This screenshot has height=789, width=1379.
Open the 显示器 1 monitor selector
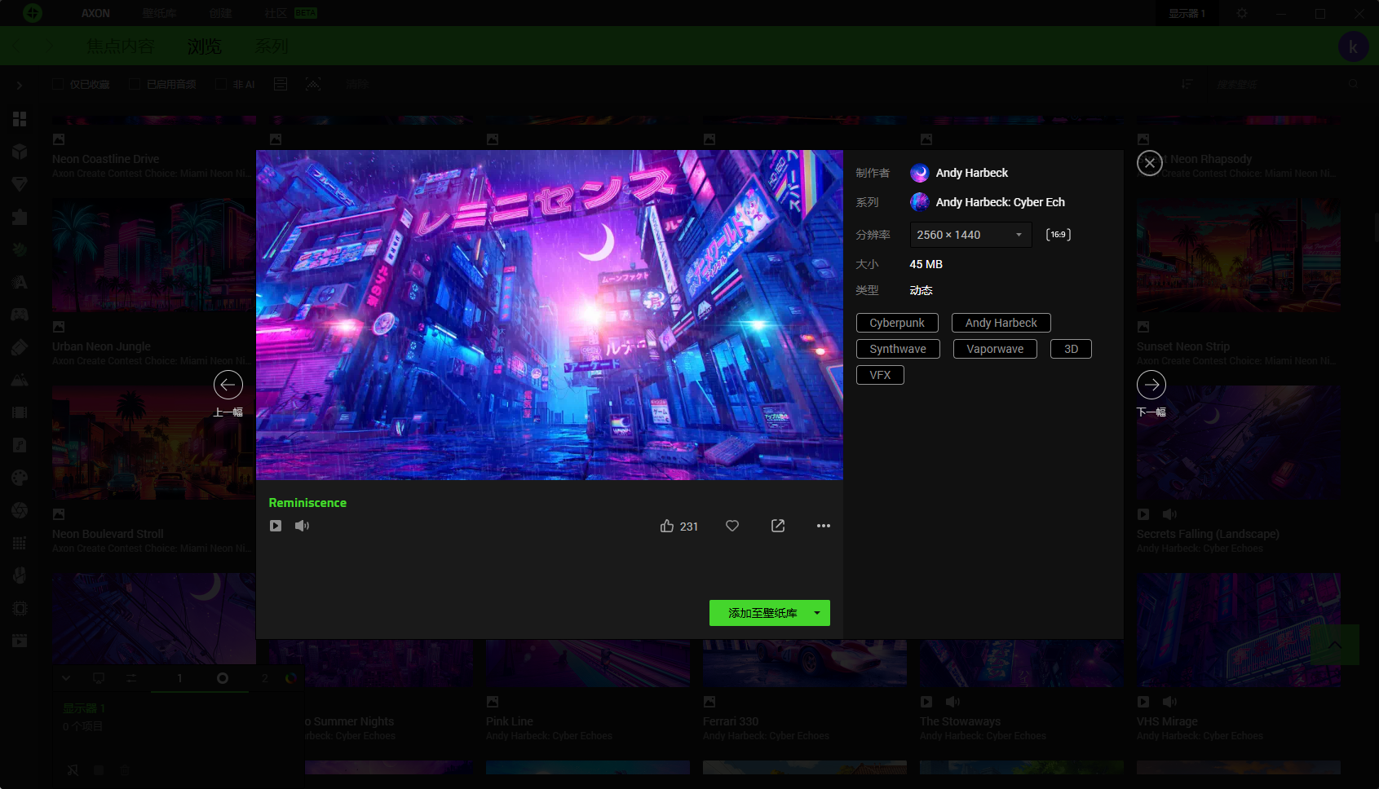click(x=1187, y=13)
